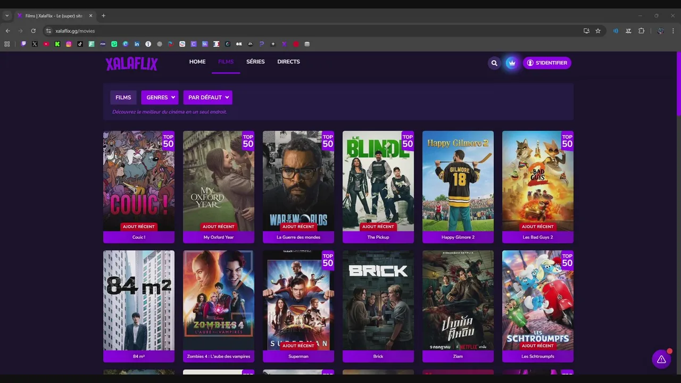Open the Instagram bookmark icon
Viewport: 681px width, 383px height.
(x=69, y=44)
